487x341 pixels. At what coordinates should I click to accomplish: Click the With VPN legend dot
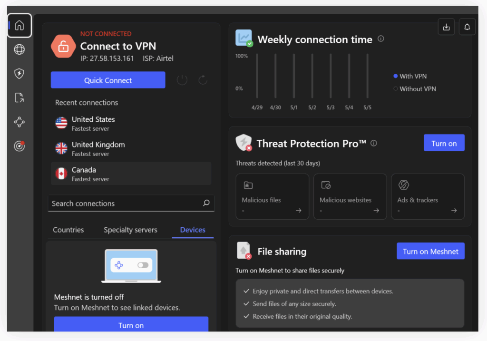[x=395, y=76]
